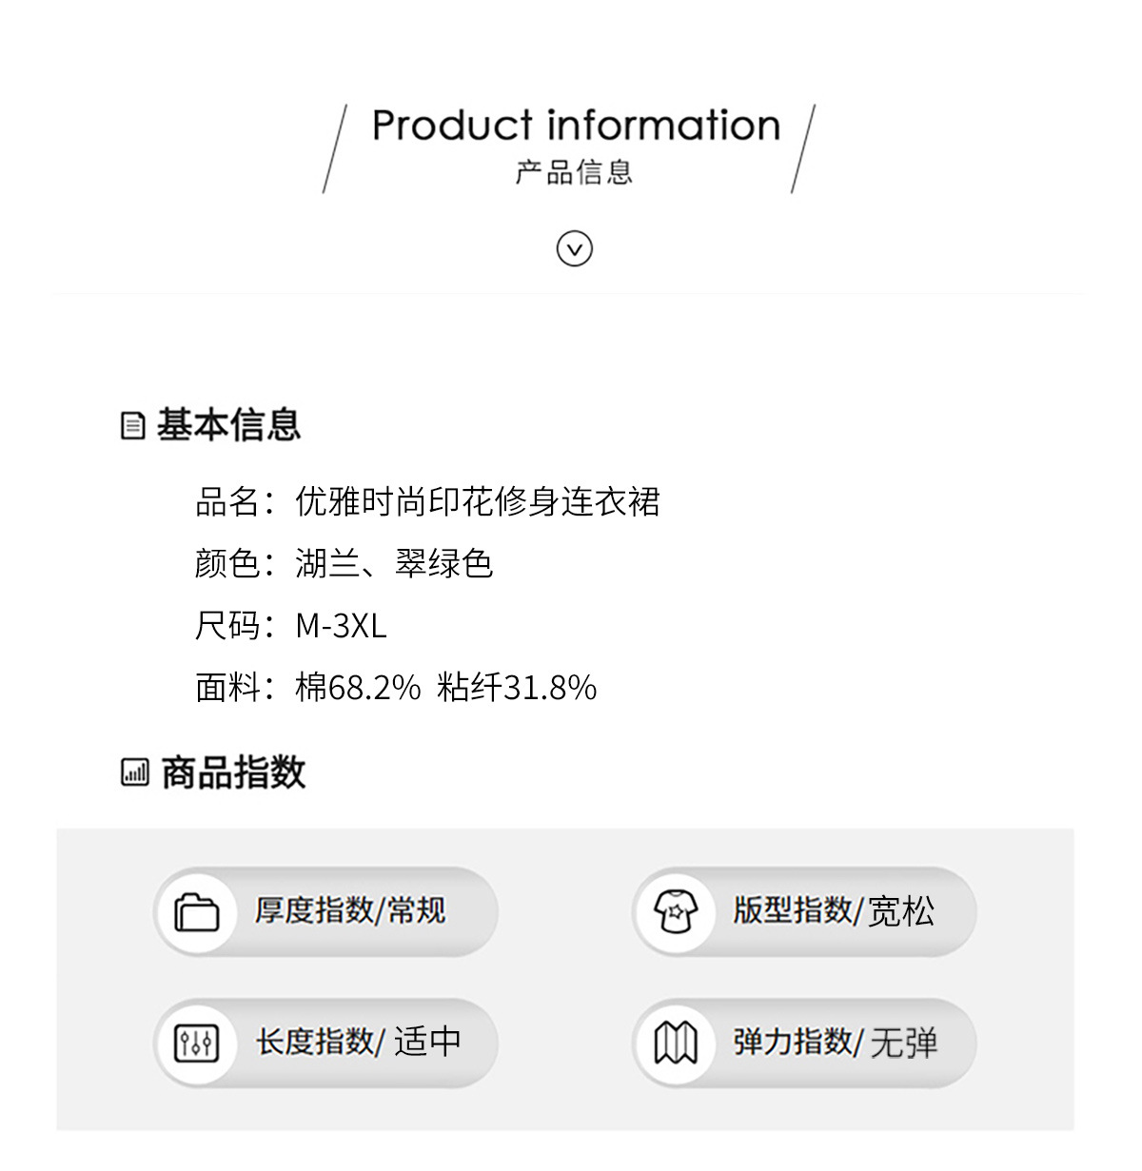Click the 品名 field label

pyautogui.click(x=226, y=501)
